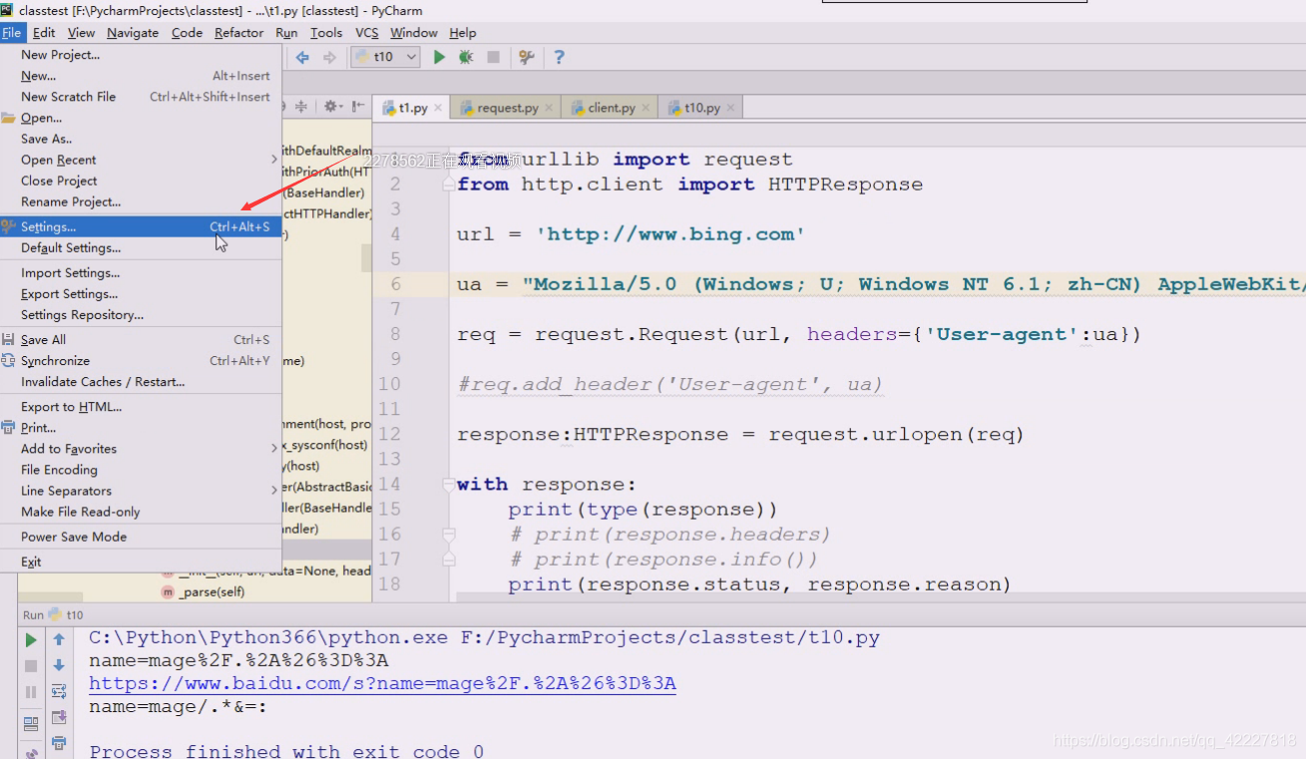Navigate forward with the grey arrow
Viewport: 1306px width, 759px height.
tap(329, 57)
